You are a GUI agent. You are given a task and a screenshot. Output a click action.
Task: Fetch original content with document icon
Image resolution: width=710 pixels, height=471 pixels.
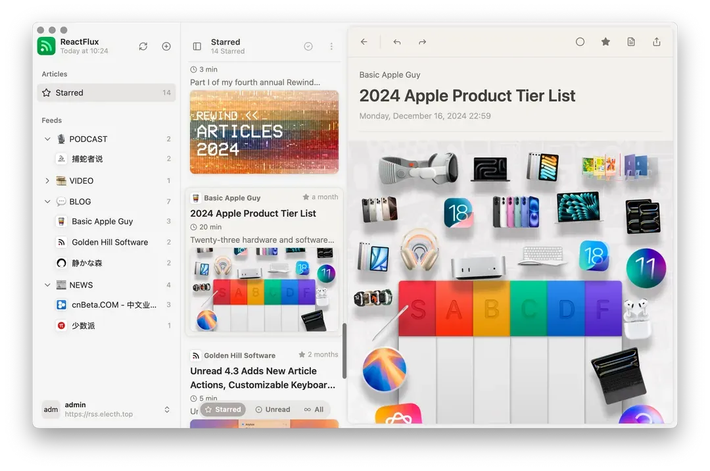tap(631, 42)
